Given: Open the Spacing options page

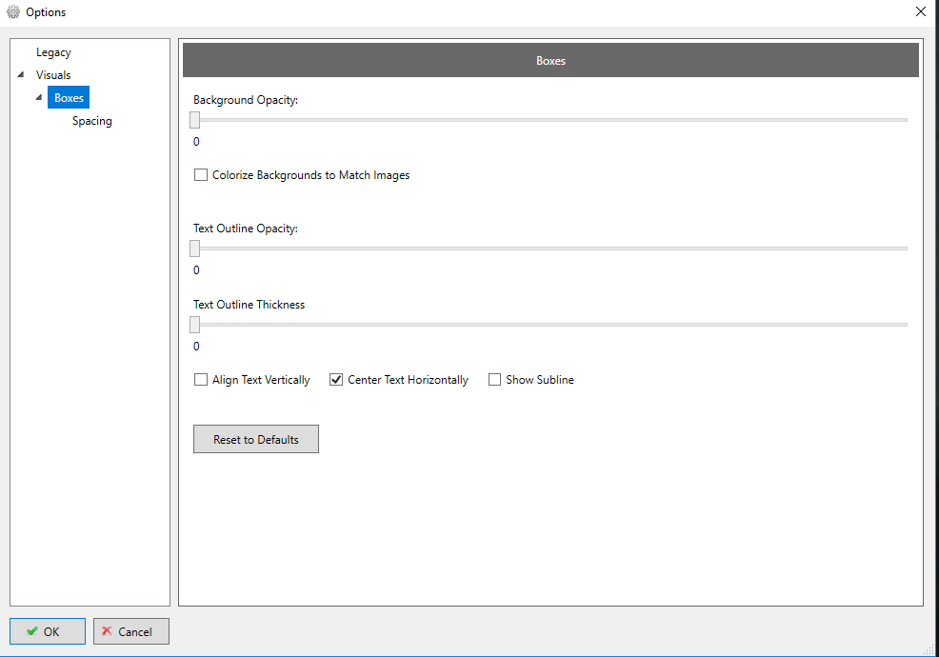Looking at the screenshot, I should [x=91, y=120].
